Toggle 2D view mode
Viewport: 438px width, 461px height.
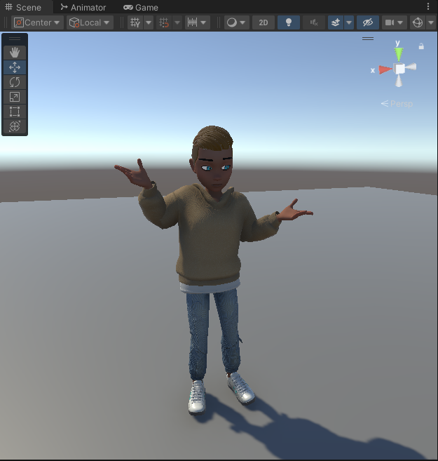pos(263,22)
